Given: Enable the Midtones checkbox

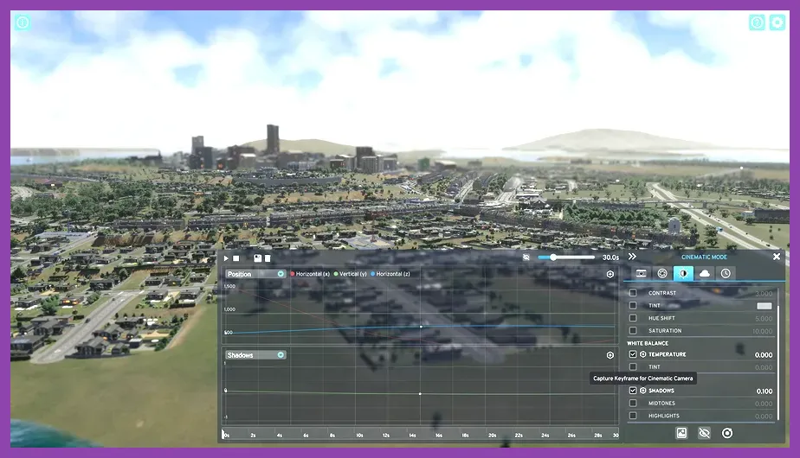Looking at the screenshot, I should click(633, 403).
